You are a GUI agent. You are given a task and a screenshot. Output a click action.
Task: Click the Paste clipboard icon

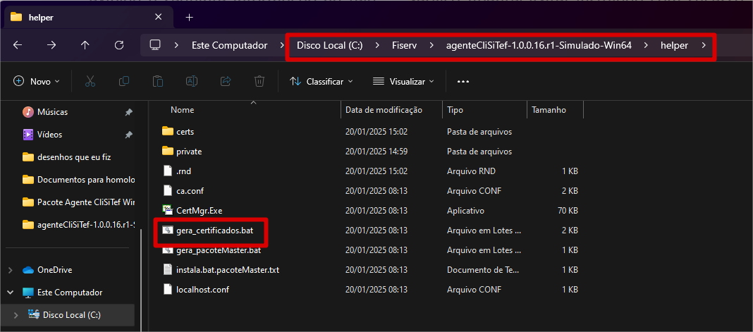click(158, 81)
